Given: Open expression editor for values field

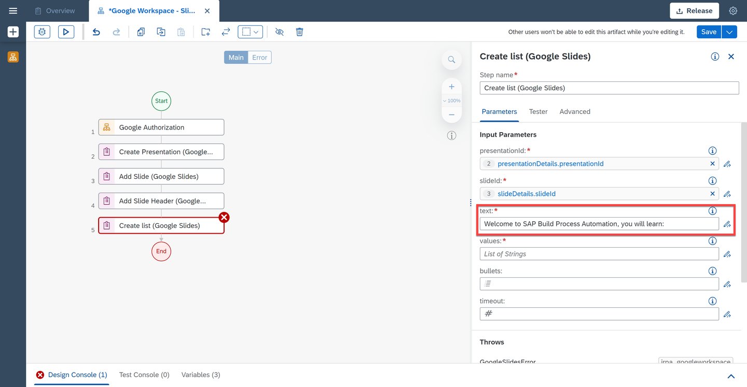Looking at the screenshot, I should (x=727, y=254).
